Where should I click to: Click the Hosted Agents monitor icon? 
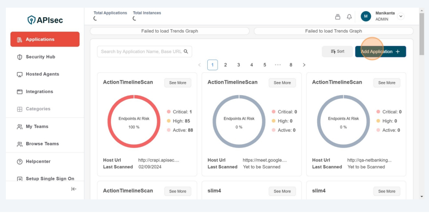tap(19, 74)
